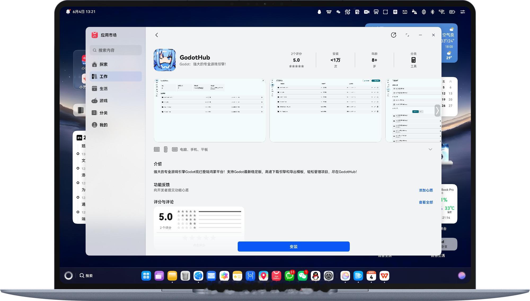Open the smart region select icon
530x301 pixels.
point(386,12)
